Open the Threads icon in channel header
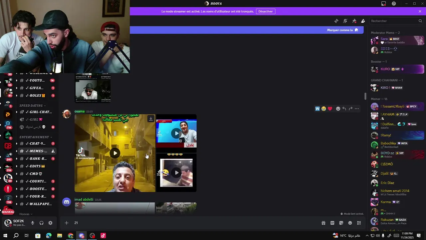 (336, 21)
